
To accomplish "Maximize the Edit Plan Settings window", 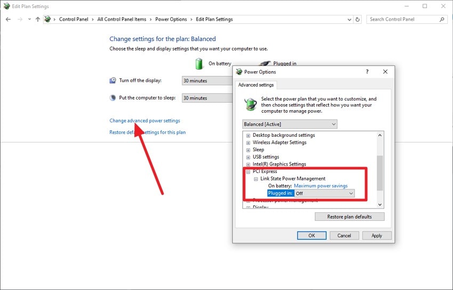I will click(425, 6).
